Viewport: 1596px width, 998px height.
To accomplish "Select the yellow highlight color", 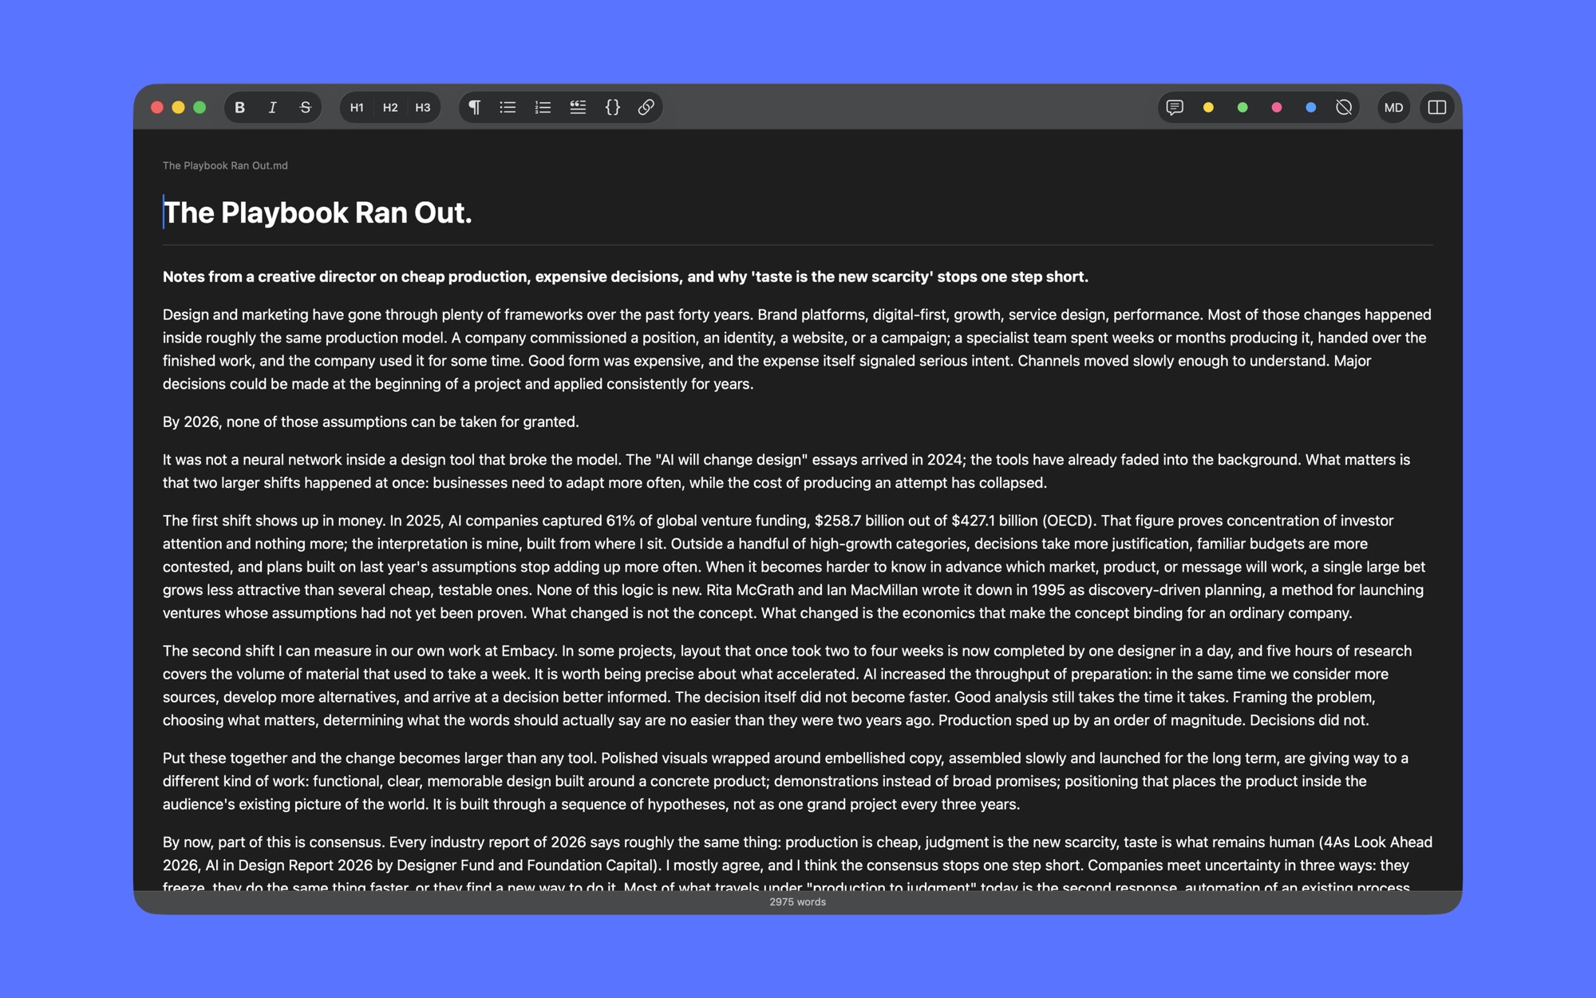I will (x=1208, y=107).
